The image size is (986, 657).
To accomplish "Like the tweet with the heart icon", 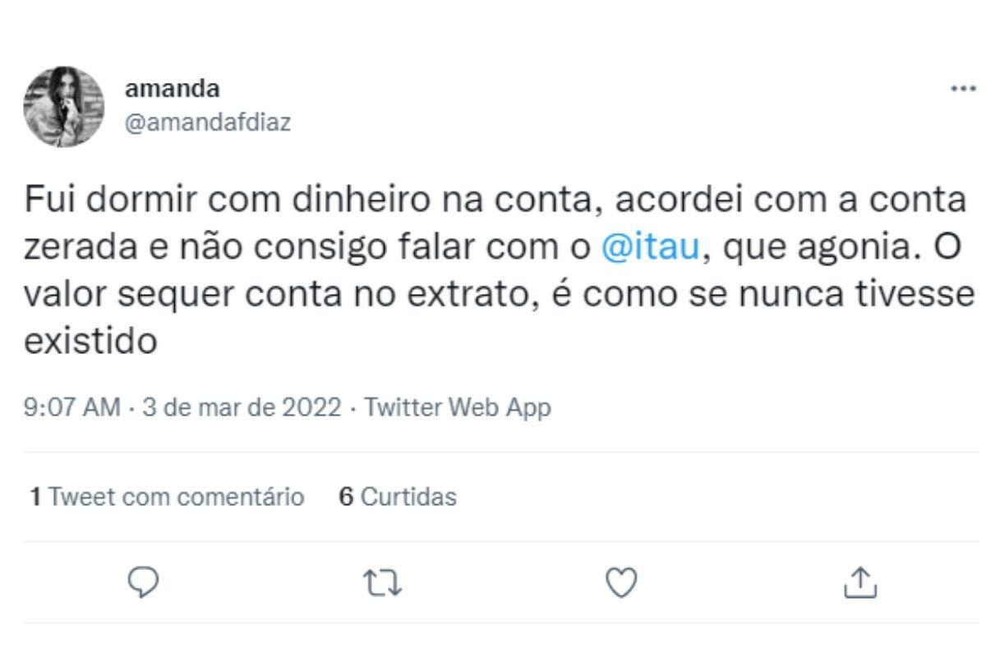I will point(621,582).
